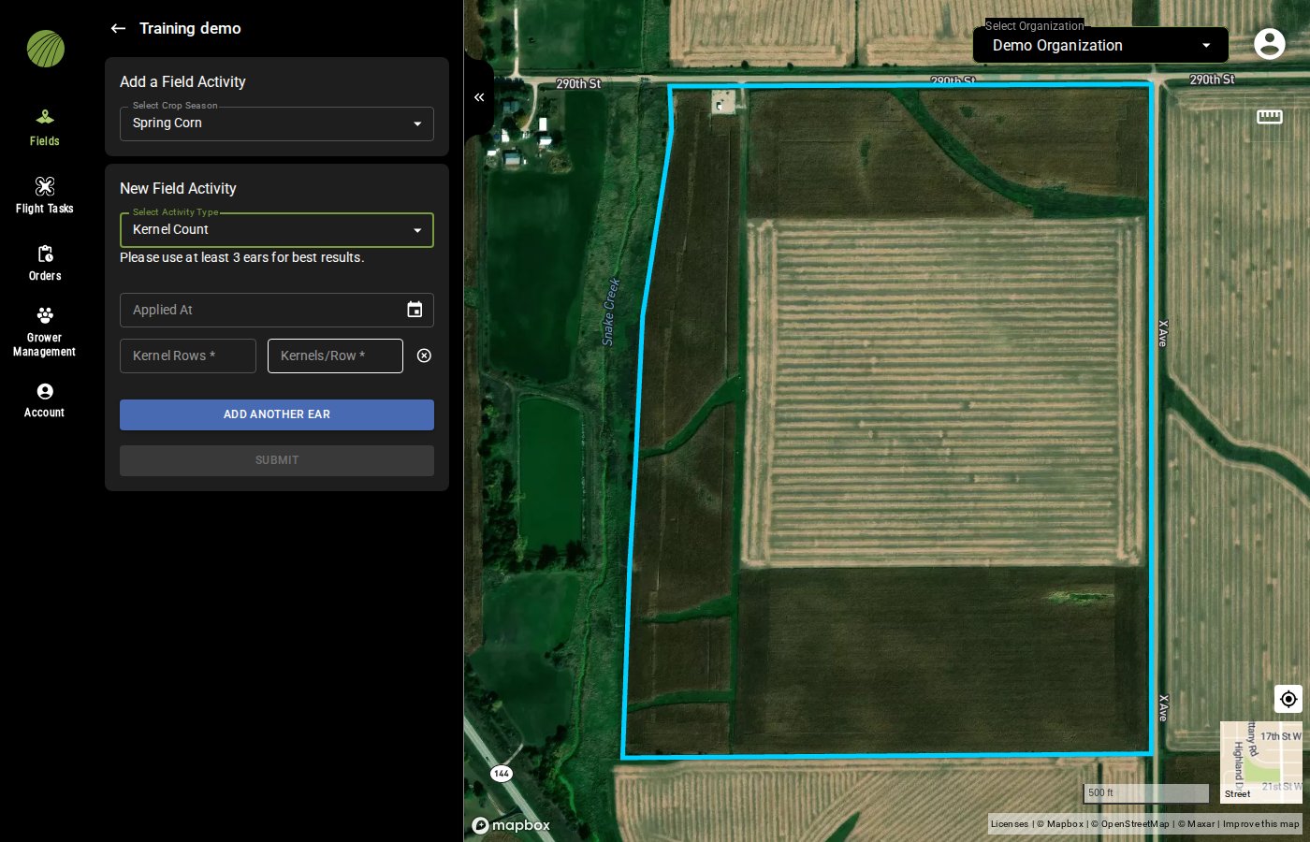
Task: Open the Licenses link on map
Action: pyautogui.click(x=1010, y=824)
